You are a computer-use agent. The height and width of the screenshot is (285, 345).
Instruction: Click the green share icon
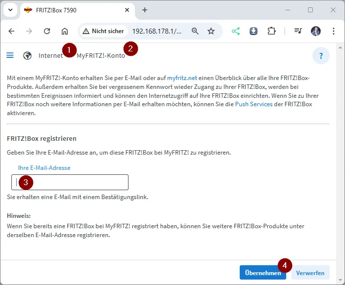pos(236,31)
